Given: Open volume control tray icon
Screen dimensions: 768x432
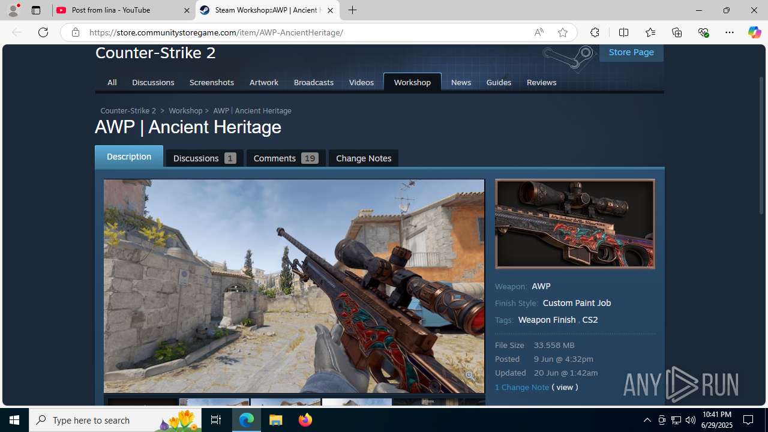Looking at the screenshot, I should (691, 420).
